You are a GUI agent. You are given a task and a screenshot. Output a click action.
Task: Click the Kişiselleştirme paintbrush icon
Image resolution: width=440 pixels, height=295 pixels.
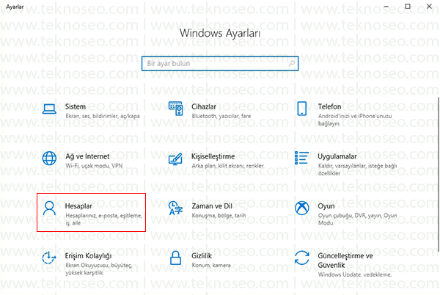[175, 159]
